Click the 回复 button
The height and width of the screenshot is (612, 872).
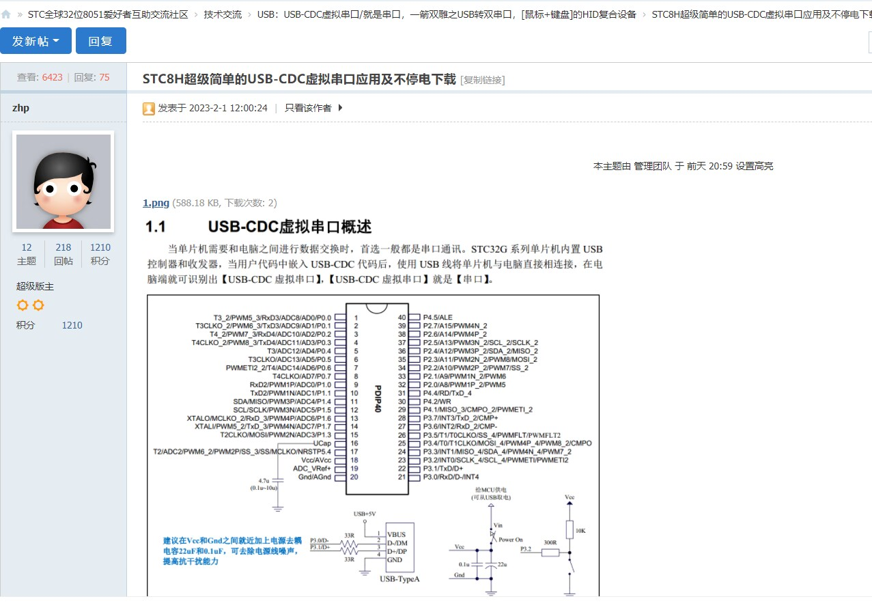coord(100,41)
